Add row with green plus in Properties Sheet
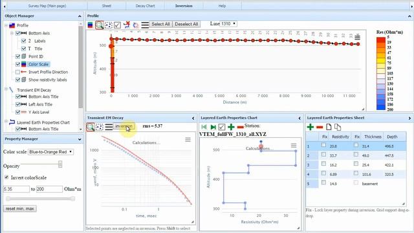414x233 pixels. [310, 127]
